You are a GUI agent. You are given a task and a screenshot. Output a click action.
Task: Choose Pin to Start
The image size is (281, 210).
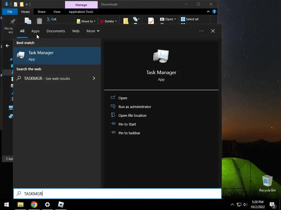[127, 124]
